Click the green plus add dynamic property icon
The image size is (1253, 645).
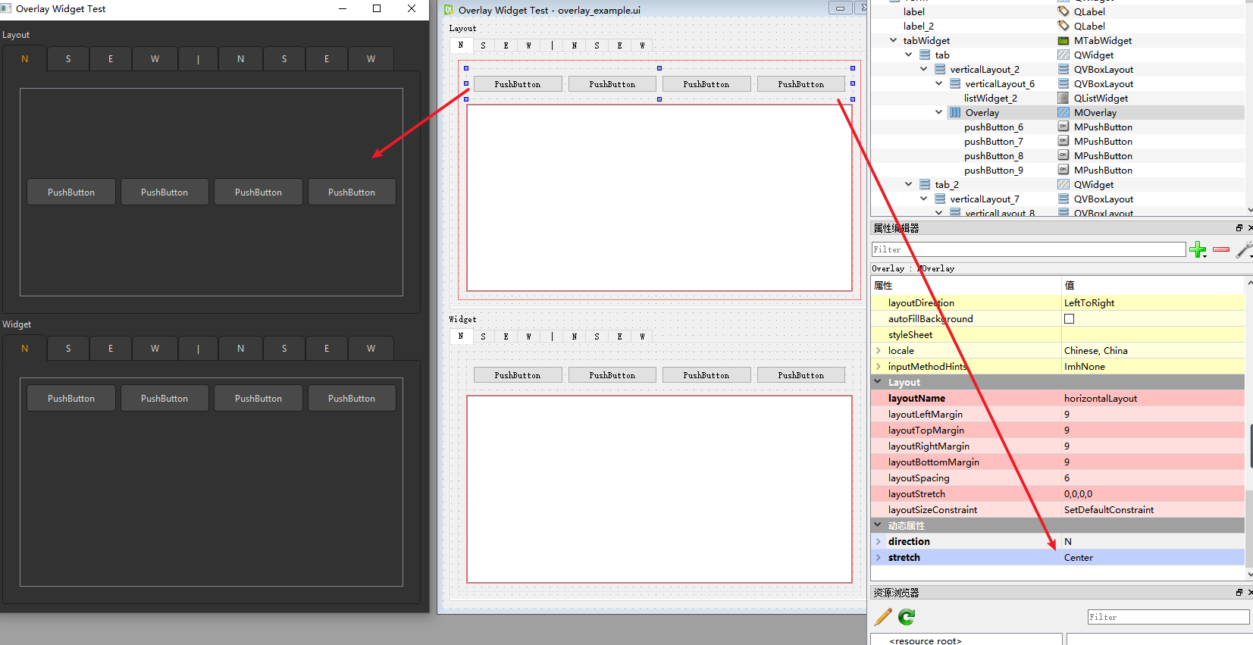1197,249
